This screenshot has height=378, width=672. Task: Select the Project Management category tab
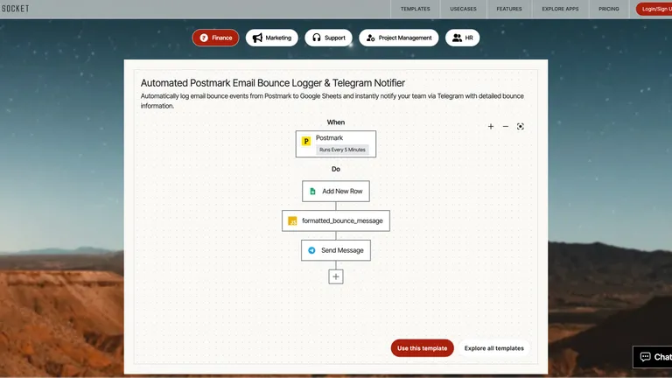pyautogui.click(x=399, y=38)
